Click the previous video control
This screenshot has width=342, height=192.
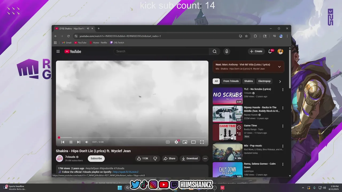point(63,142)
